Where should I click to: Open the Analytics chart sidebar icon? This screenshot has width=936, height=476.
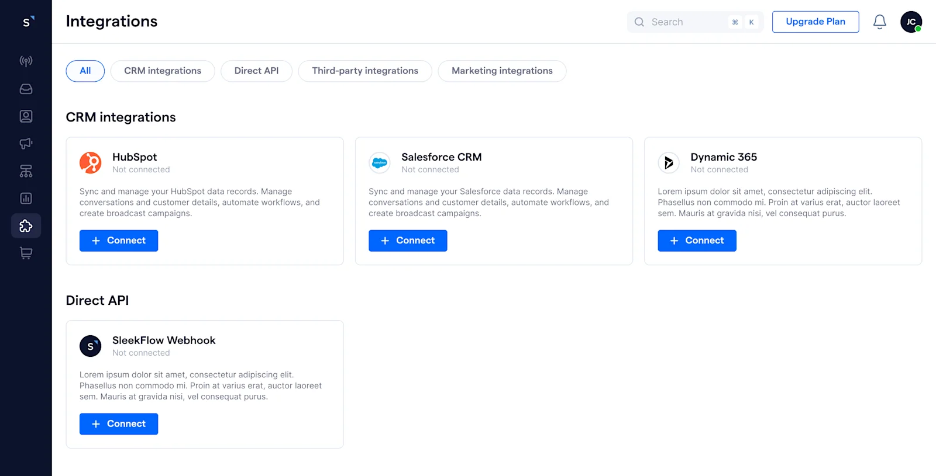tap(26, 199)
